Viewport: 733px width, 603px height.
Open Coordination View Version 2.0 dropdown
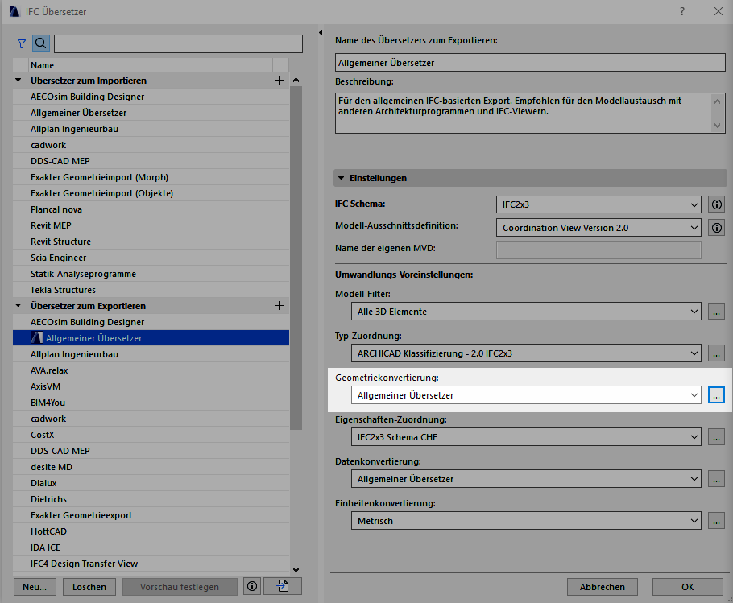[598, 228]
